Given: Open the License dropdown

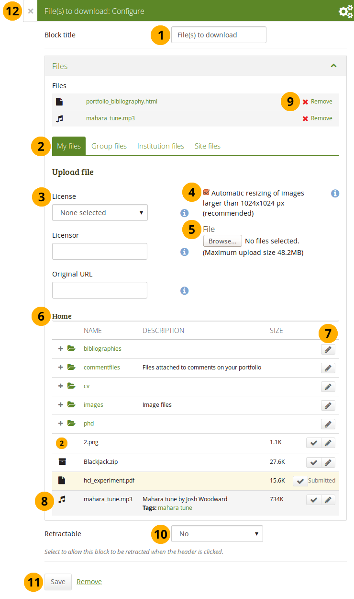Looking at the screenshot, I should [x=100, y=213].
